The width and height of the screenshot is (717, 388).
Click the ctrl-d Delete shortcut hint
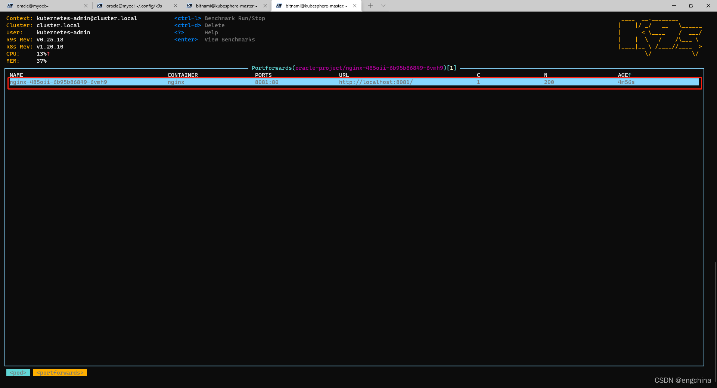point(199,25)
